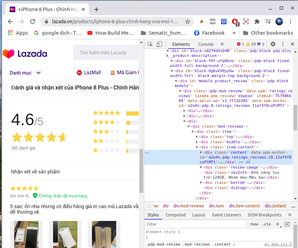Click the blue bookmark-shield extension icon
Viewport: 298px width, 248px height.
click(x=224, y=22)
